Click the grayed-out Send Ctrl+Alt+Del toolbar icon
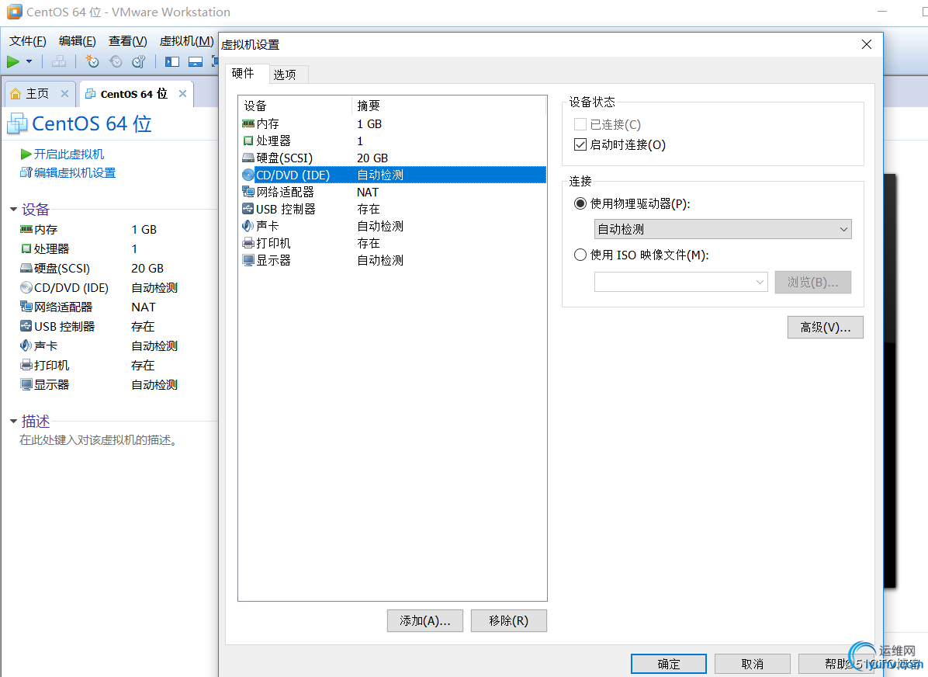This screenshot has height=677, width=928. coord(59,61)
